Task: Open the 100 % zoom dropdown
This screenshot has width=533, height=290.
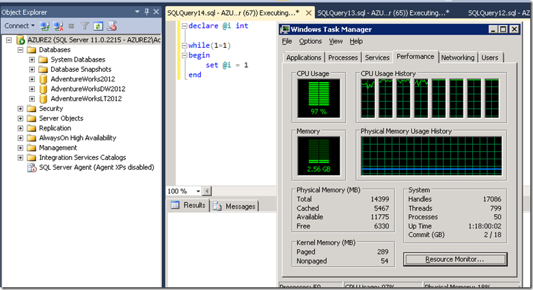Action: [198, 192]
